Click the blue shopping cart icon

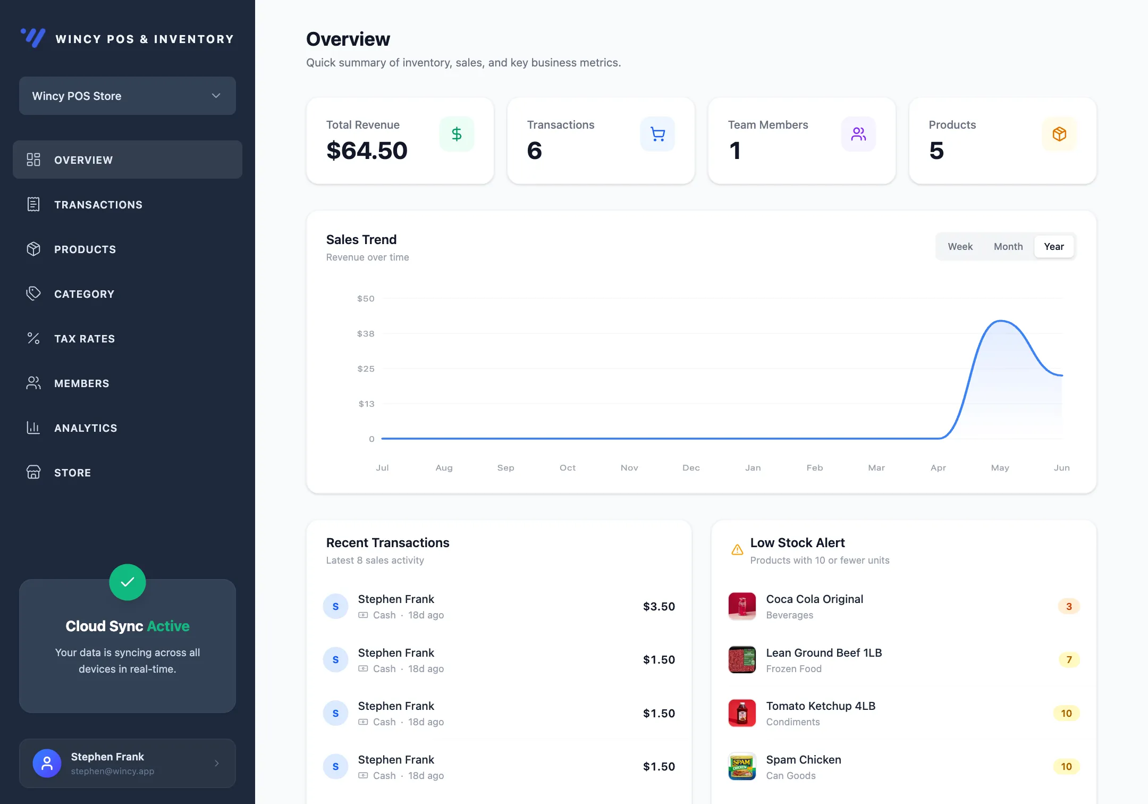point(657,134)
